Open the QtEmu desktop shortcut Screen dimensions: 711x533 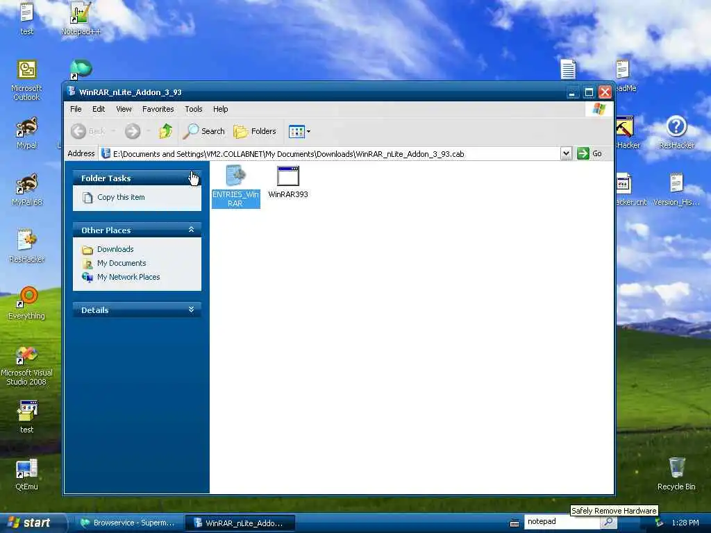[27, 474]
